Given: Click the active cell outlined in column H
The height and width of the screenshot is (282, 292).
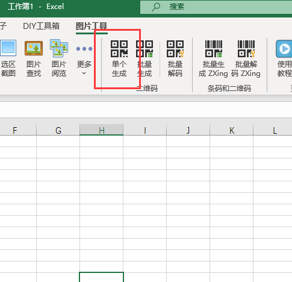Looking at the screenshot, I should pos(101,277).
